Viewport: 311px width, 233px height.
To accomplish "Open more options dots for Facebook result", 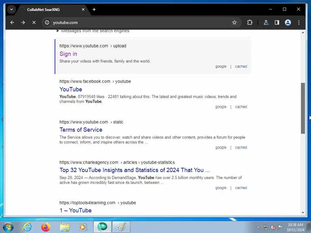I will (231, 107).
